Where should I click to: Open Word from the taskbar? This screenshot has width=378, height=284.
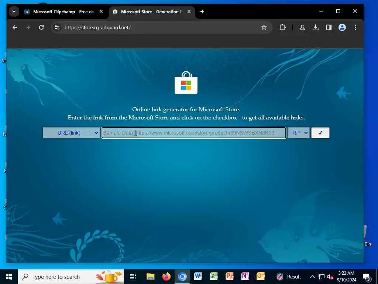pos(198,276)
